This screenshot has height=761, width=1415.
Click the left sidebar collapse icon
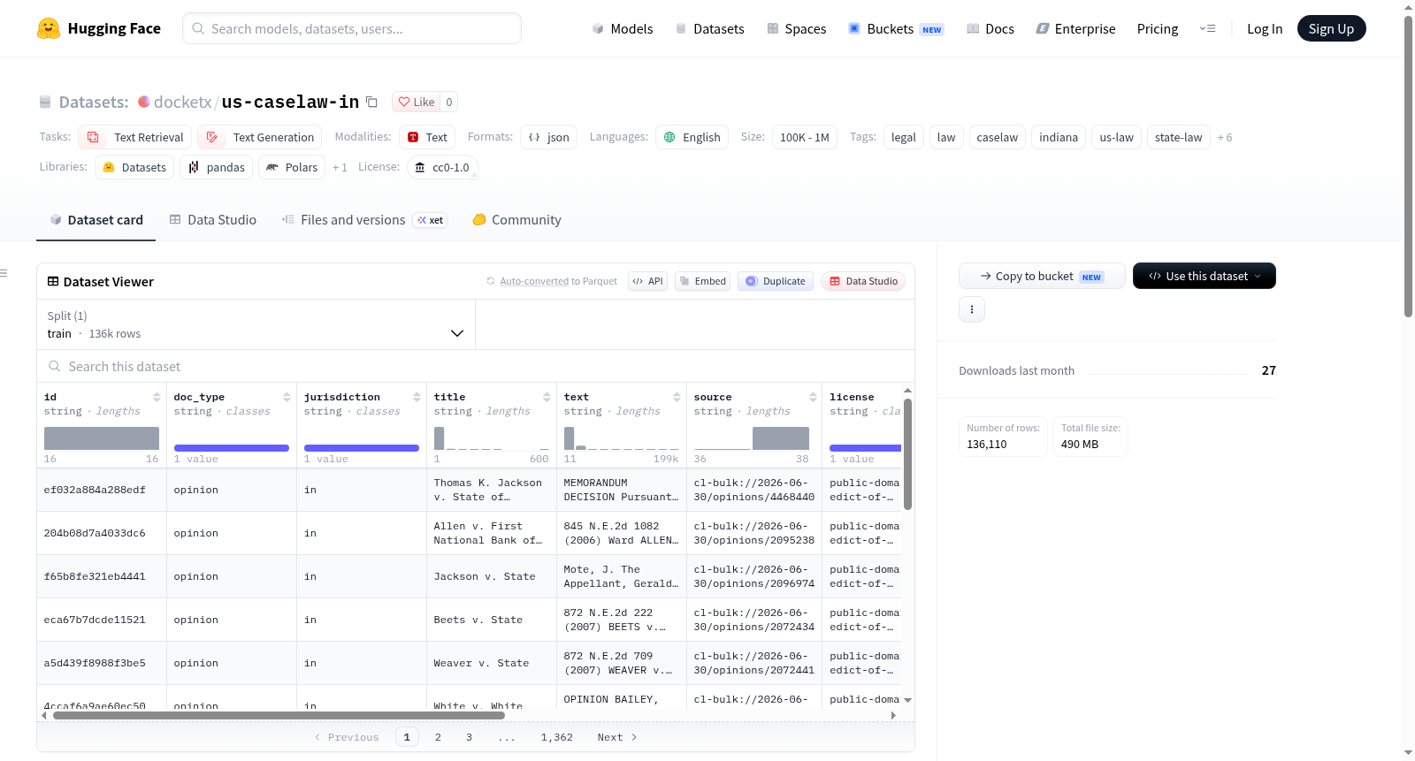click(4, 273)
